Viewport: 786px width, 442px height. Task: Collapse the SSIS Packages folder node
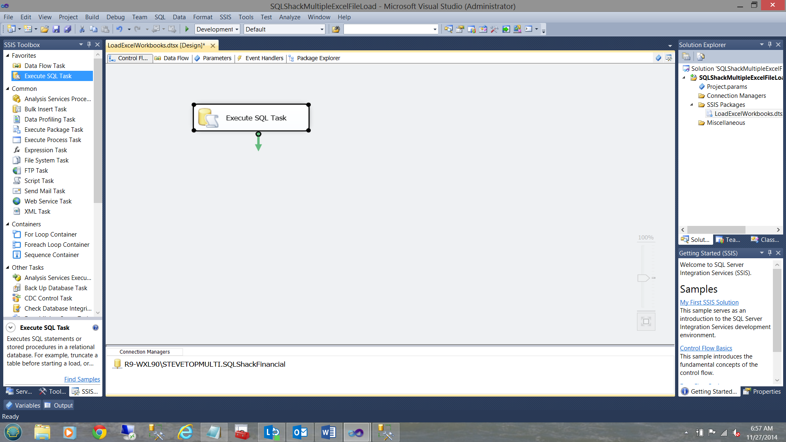(692, 105)
